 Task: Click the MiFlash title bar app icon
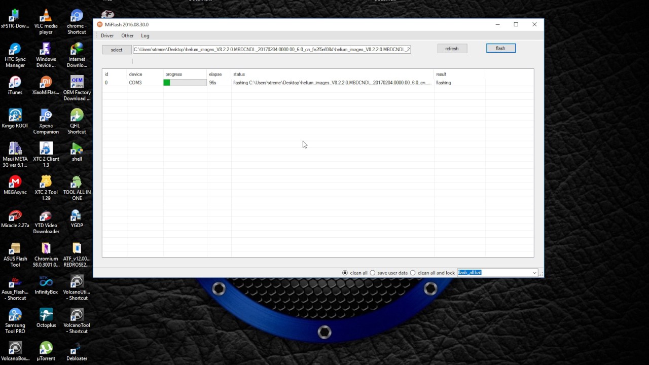100,24
